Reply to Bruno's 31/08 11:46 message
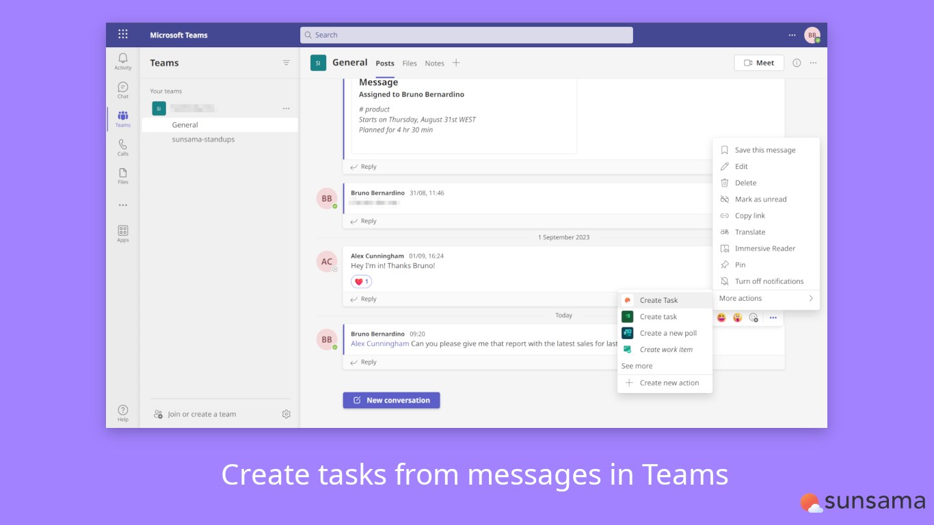 [x=363, y=221]
